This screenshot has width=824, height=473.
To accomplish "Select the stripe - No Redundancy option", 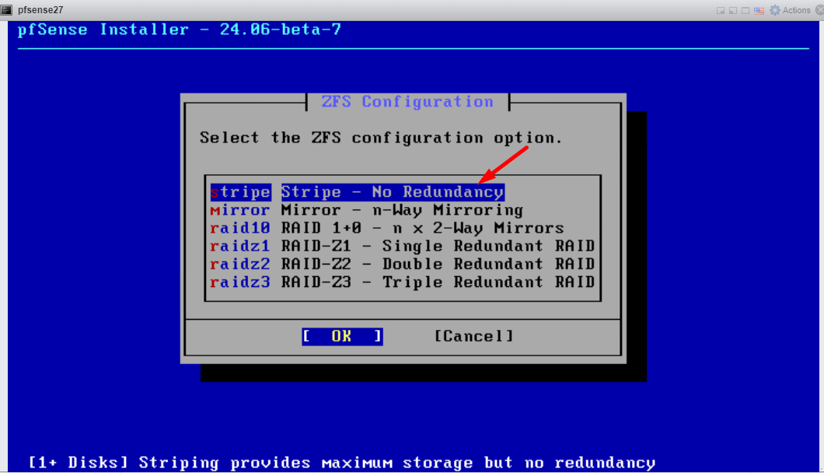I will tap(358, 192).
